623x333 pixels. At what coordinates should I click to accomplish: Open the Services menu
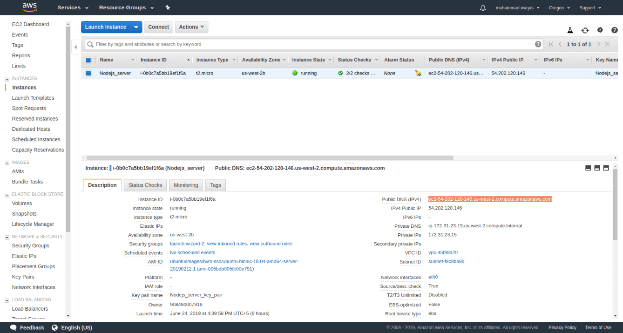coord(69,7)
